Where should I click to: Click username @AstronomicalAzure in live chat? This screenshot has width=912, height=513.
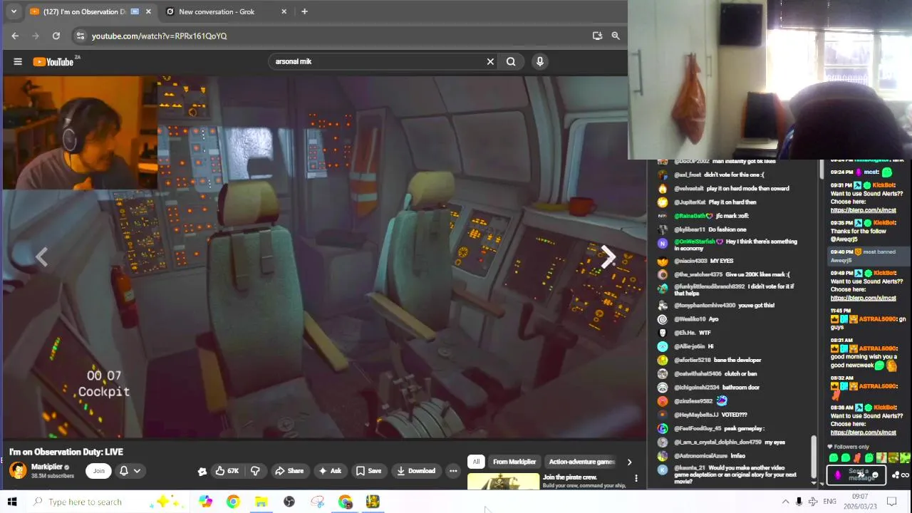pyautogui.click(x=700, y=456)
